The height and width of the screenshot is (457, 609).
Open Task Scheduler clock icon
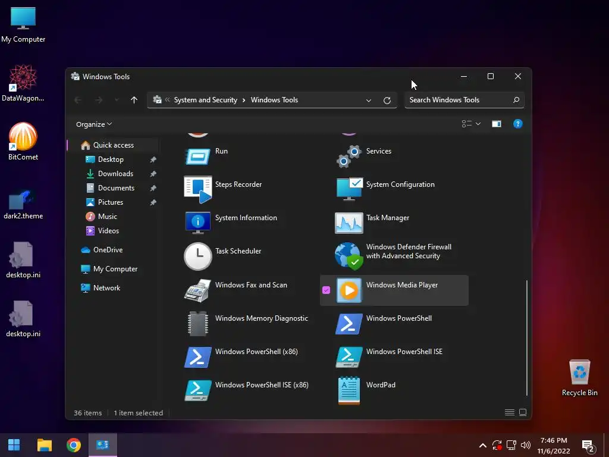[198, 256]
